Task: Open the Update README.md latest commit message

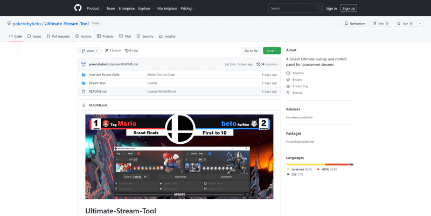Action: click(124, 64)
